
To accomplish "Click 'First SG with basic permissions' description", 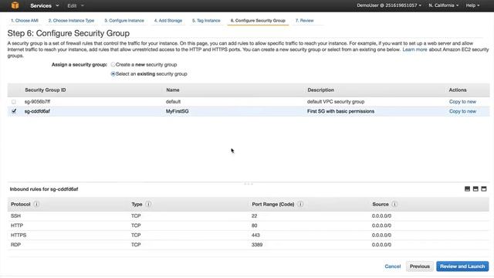I will (x=340, y=111).
